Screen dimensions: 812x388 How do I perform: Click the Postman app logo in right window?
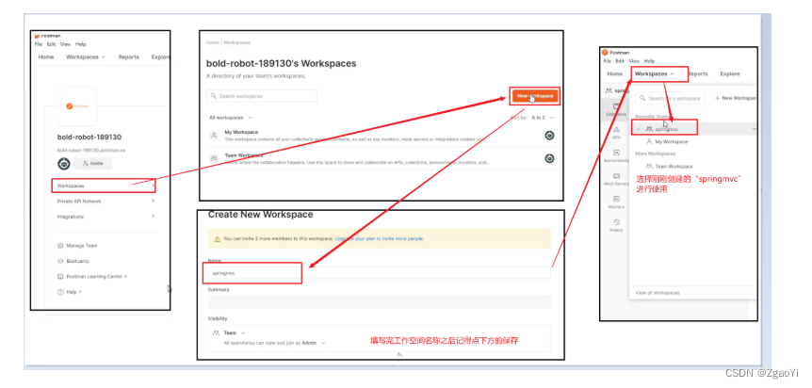[x=605, y=53]
